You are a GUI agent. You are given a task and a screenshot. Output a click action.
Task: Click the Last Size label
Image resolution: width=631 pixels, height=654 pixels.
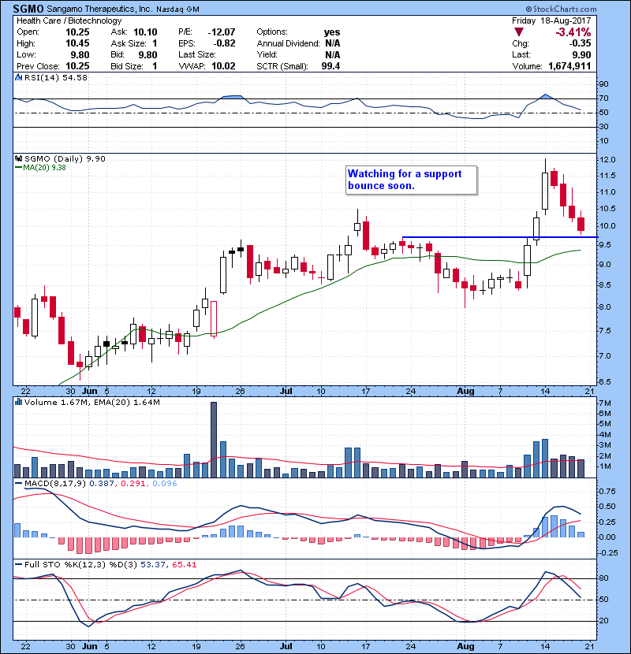[197, 54]
